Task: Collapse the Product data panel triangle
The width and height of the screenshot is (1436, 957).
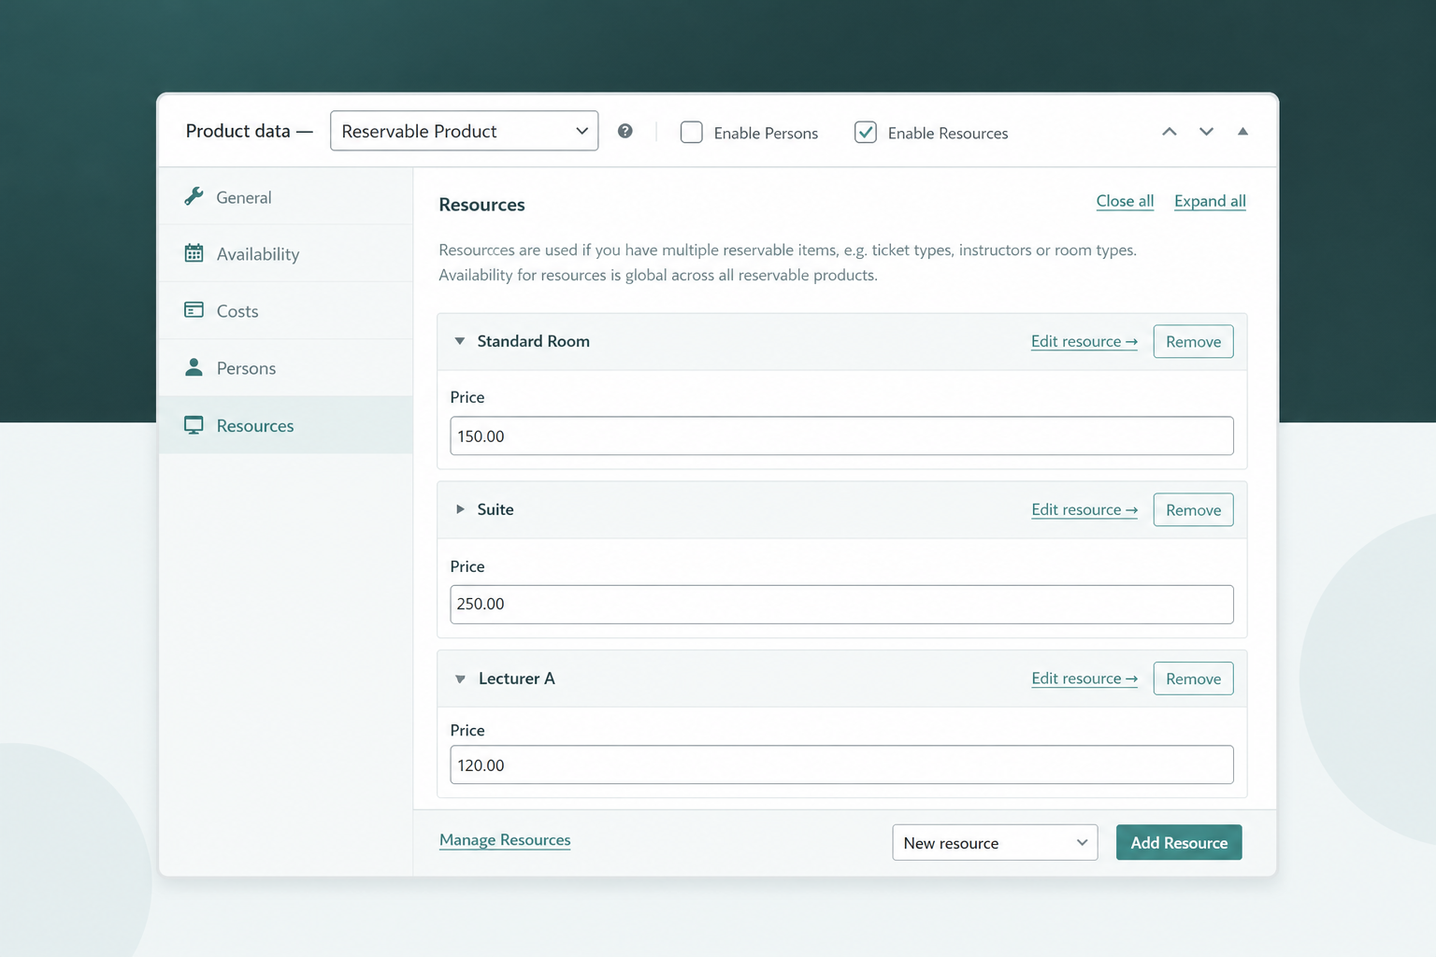Action: pos(1242,131)
